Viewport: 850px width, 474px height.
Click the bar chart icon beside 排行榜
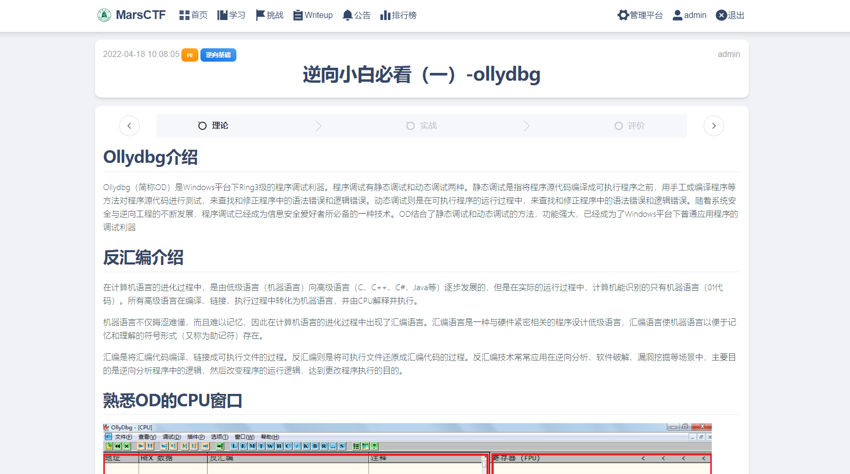pyautogui.click(x=385, y=15)
